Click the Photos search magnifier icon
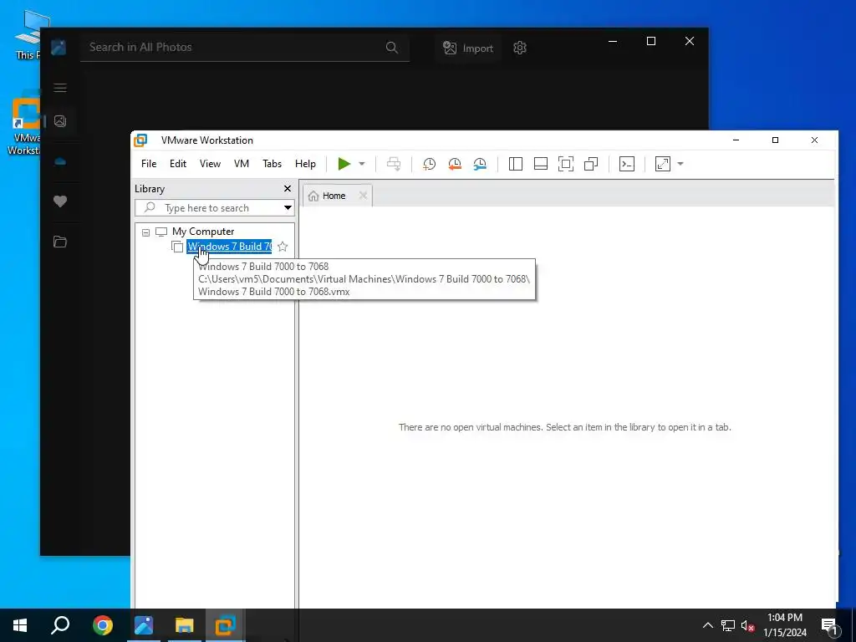This screenshot has height=642, width=856. (x=392, y=48)
